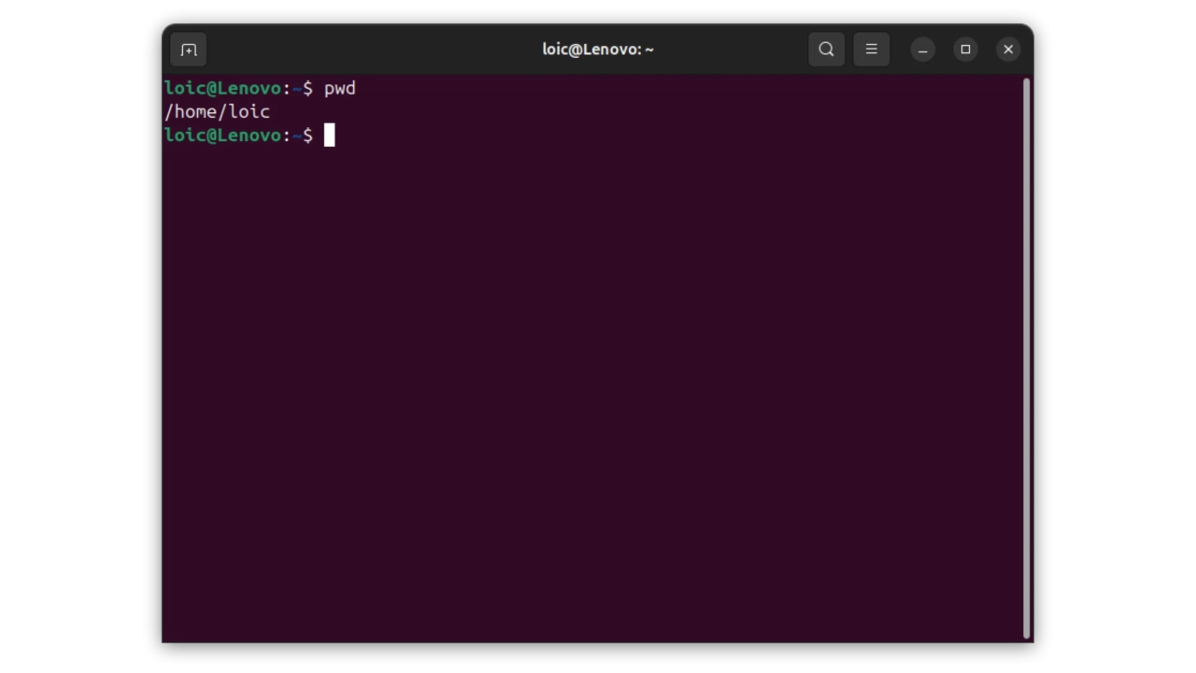Viewport: 1196px width, 673px height.
Task: Close the terminal window
Action: 1008,50
